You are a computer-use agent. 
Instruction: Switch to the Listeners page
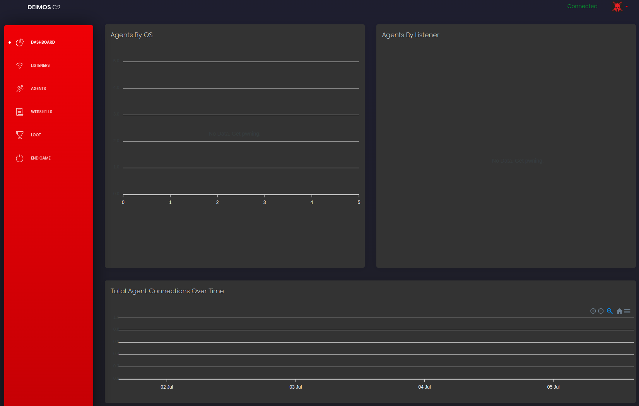click(40, 66)
